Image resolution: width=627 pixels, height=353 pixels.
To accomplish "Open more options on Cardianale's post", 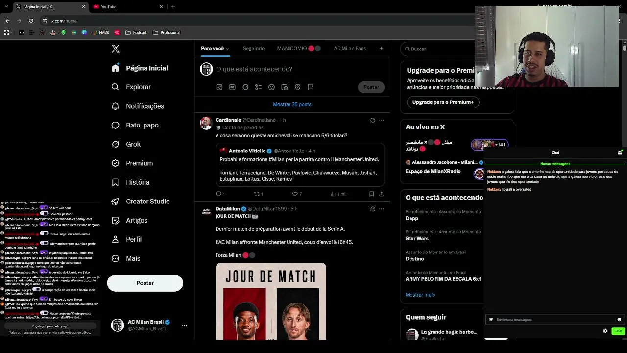I will (382, 120).
